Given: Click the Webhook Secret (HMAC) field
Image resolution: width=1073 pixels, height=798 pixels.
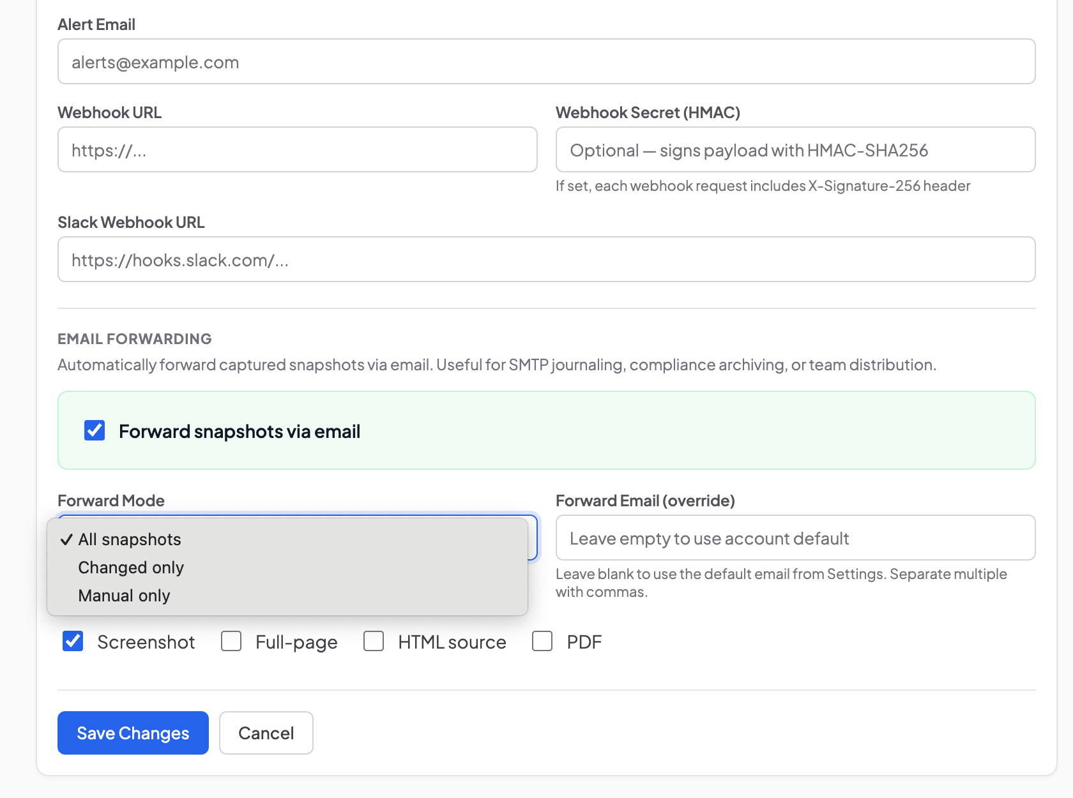Looking at the screenshot, I should pos(795,149).
